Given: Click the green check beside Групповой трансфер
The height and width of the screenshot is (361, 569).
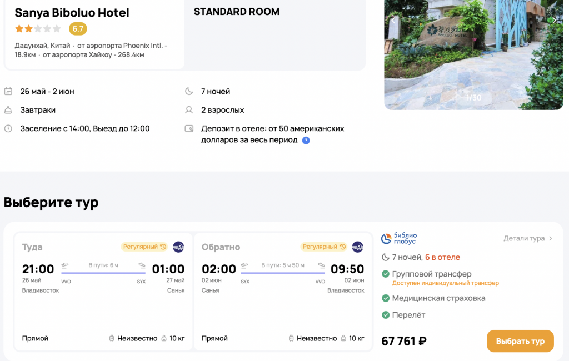Looking at the screenshot, I should pyautogui.click(x=386, y=274).
